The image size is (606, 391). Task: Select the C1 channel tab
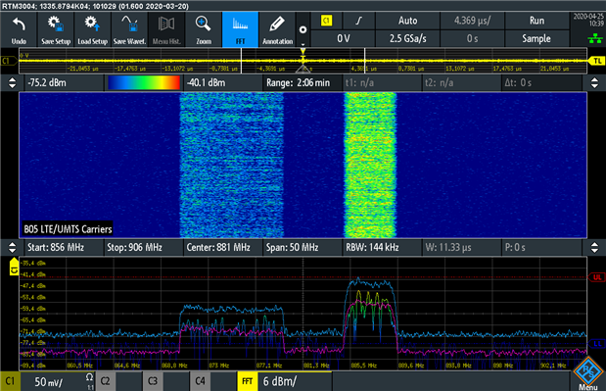[10, 381]
